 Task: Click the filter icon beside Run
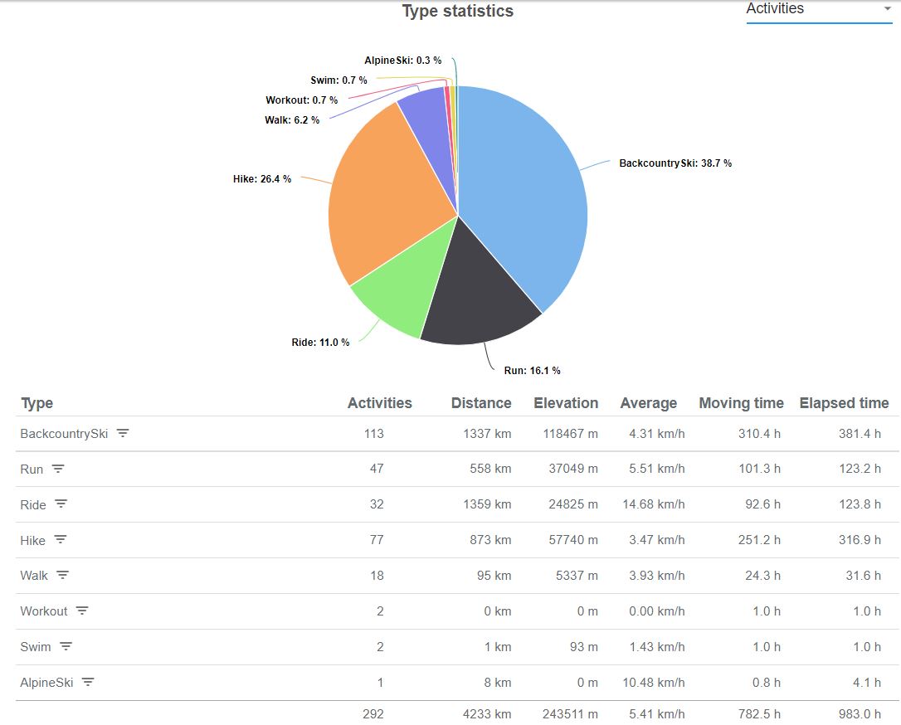58,469
